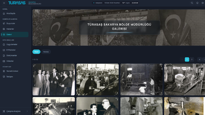Select Galeri in sidebar
Viewport: 205px width, 115px height.
click(x=15, y=35)
